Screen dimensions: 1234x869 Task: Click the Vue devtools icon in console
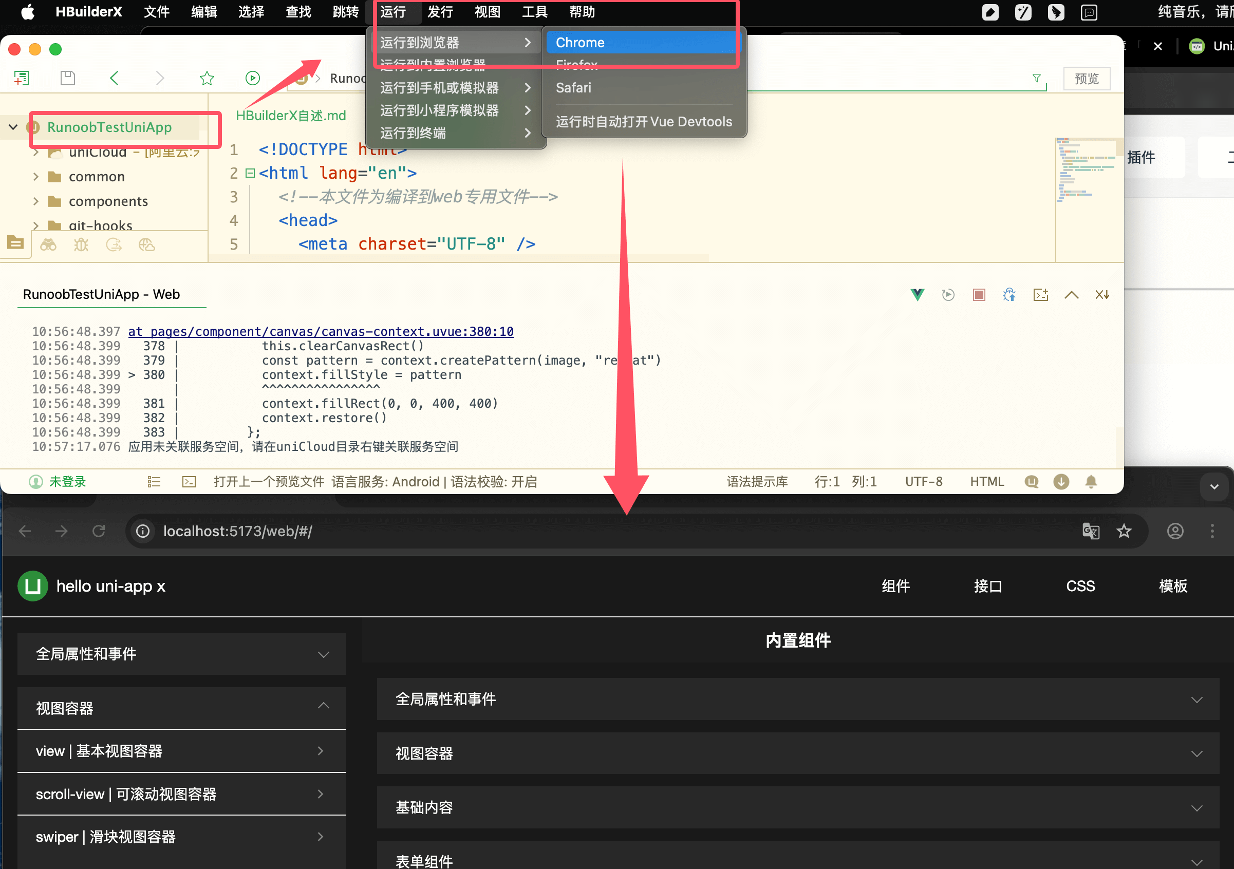(918, 294)
